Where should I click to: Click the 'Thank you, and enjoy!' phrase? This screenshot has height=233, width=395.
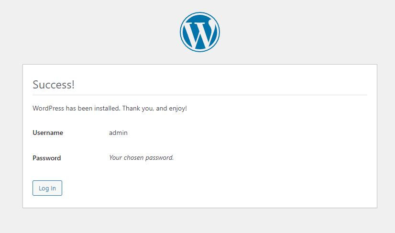click(x=154, y=109)
